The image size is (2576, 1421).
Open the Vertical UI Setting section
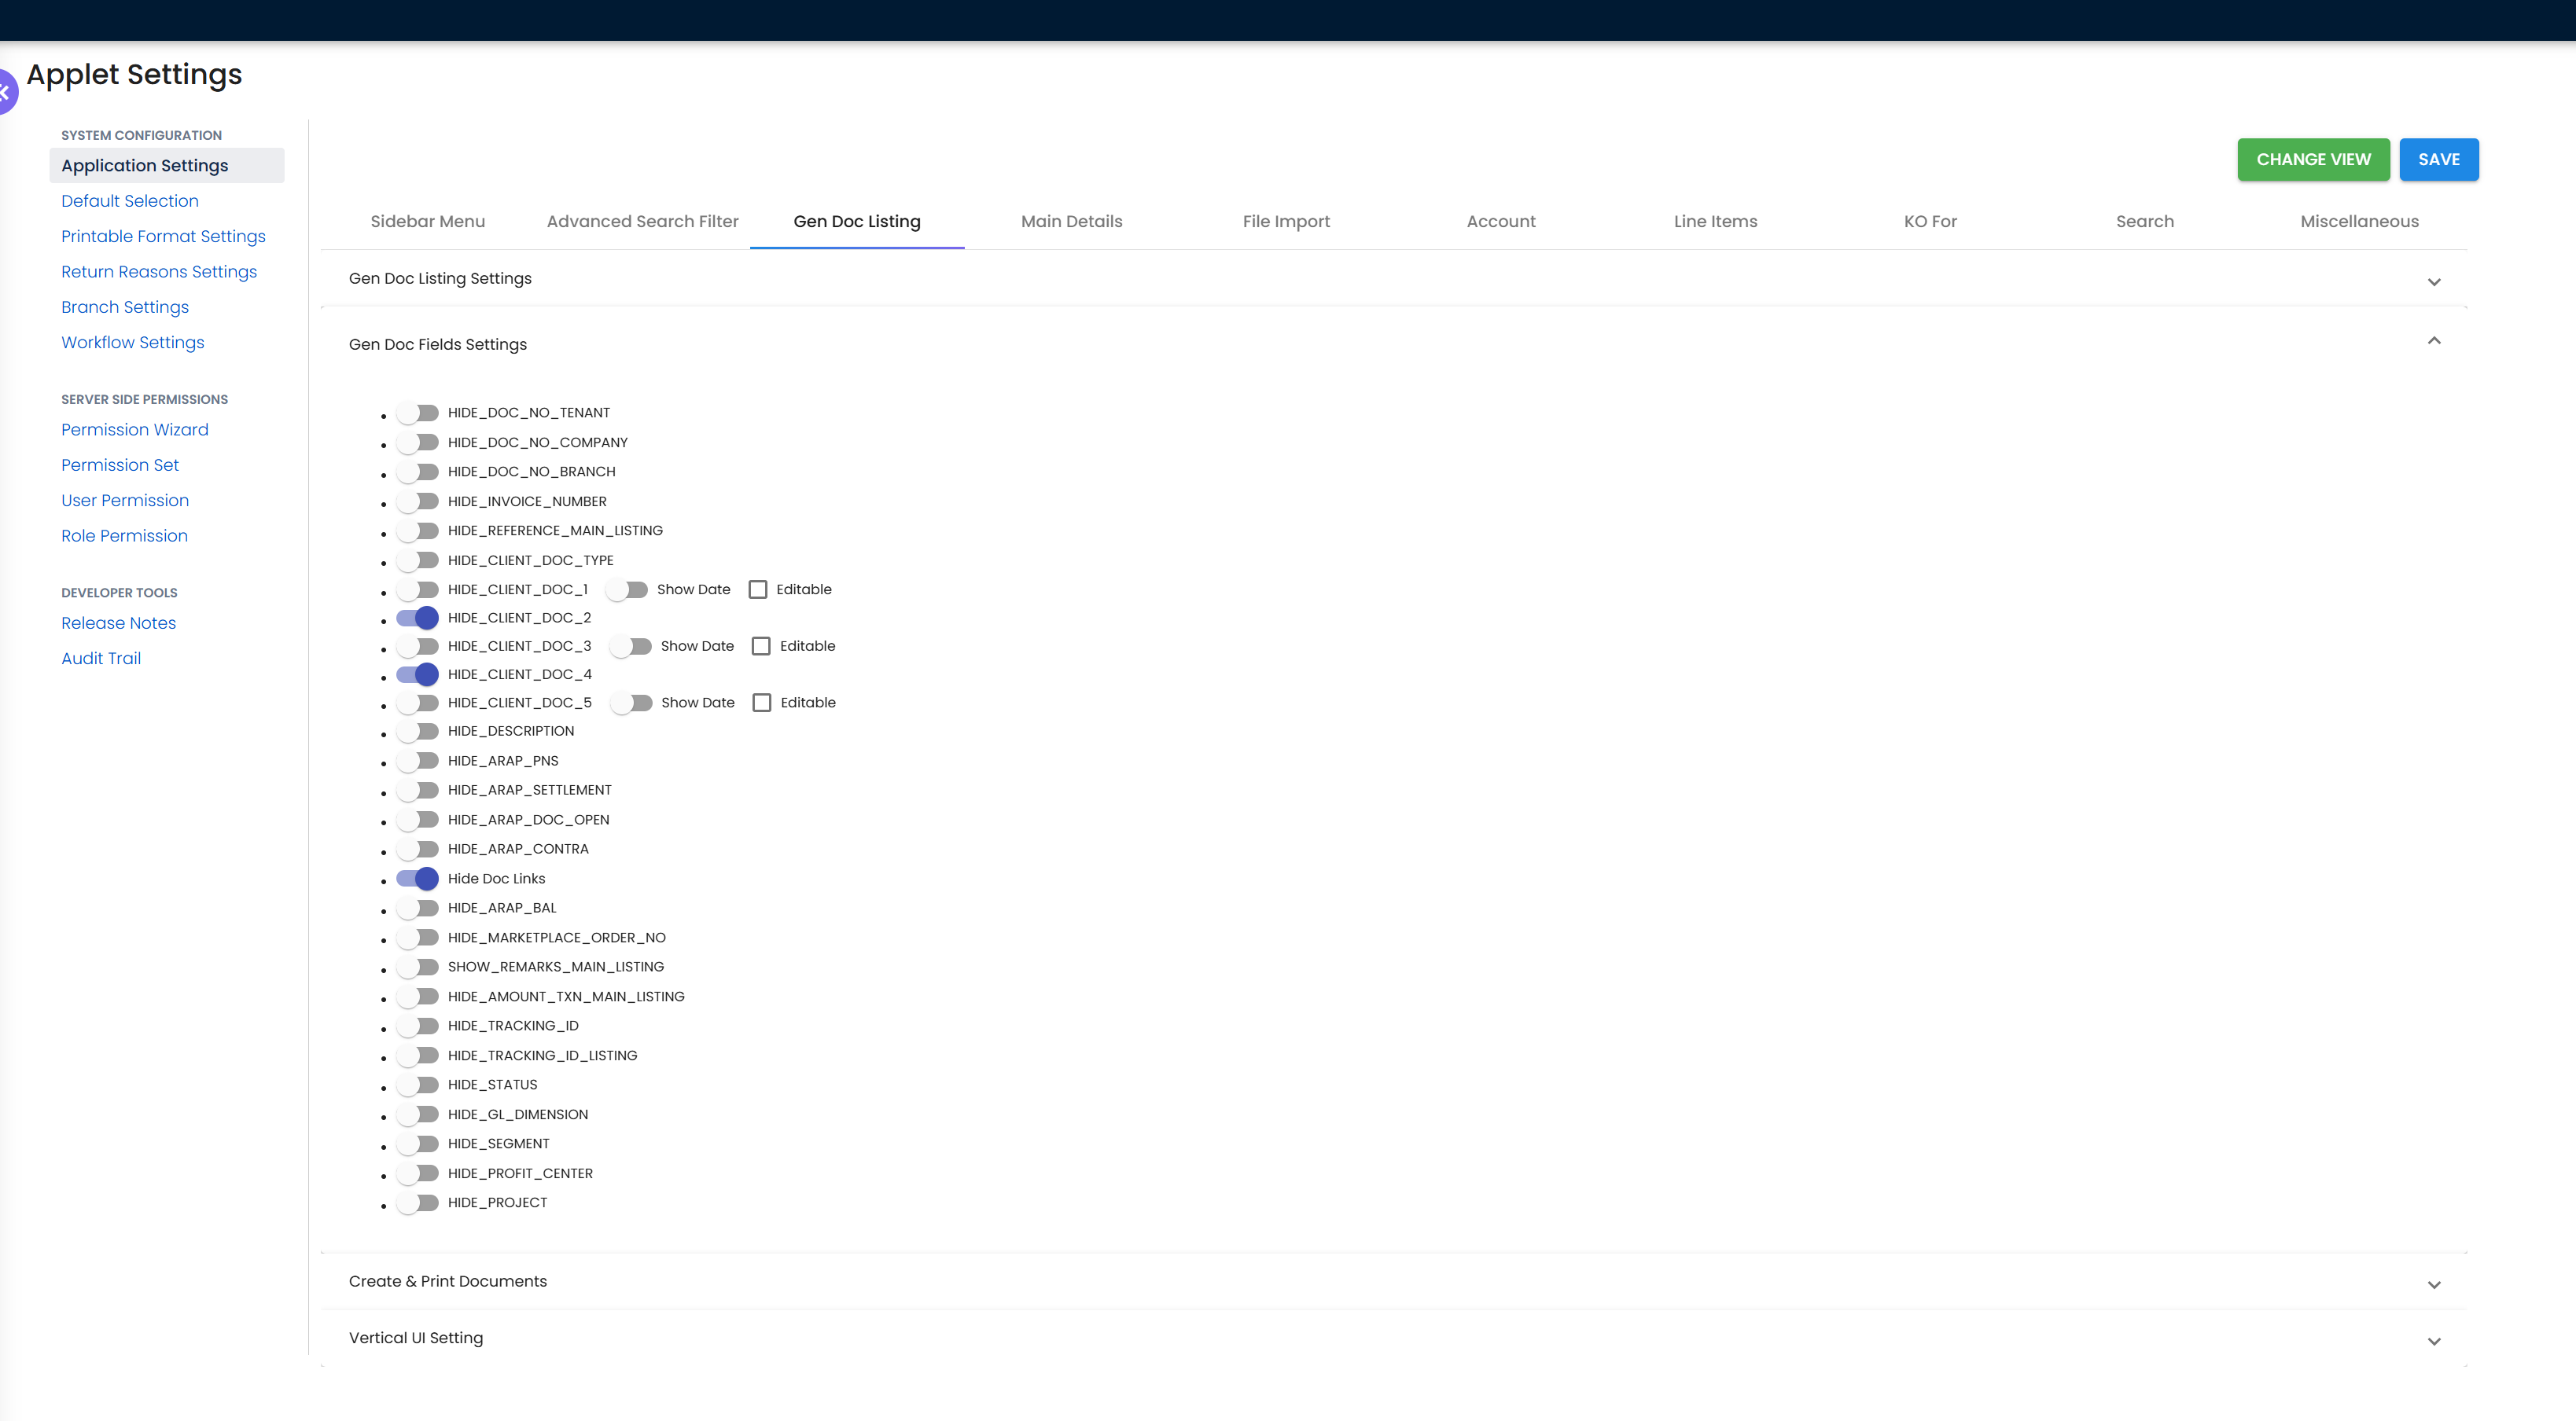(2435, 1340)
